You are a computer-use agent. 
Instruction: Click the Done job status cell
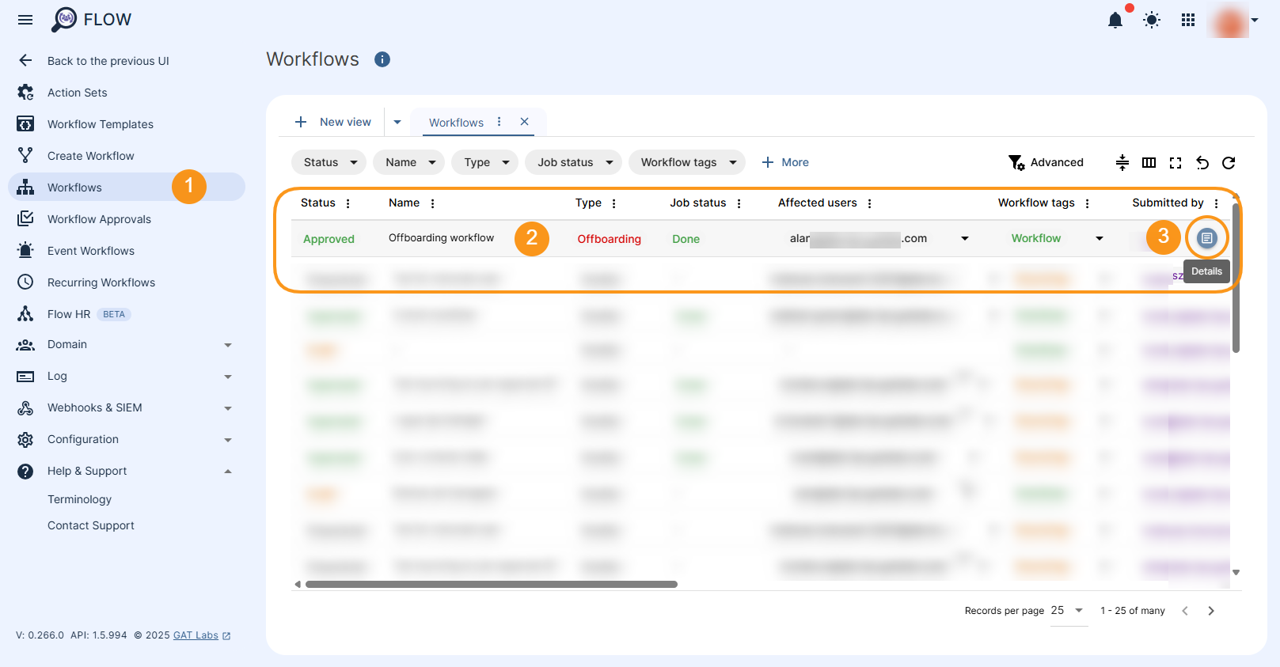pyautogui.click(x=686, y=239)
